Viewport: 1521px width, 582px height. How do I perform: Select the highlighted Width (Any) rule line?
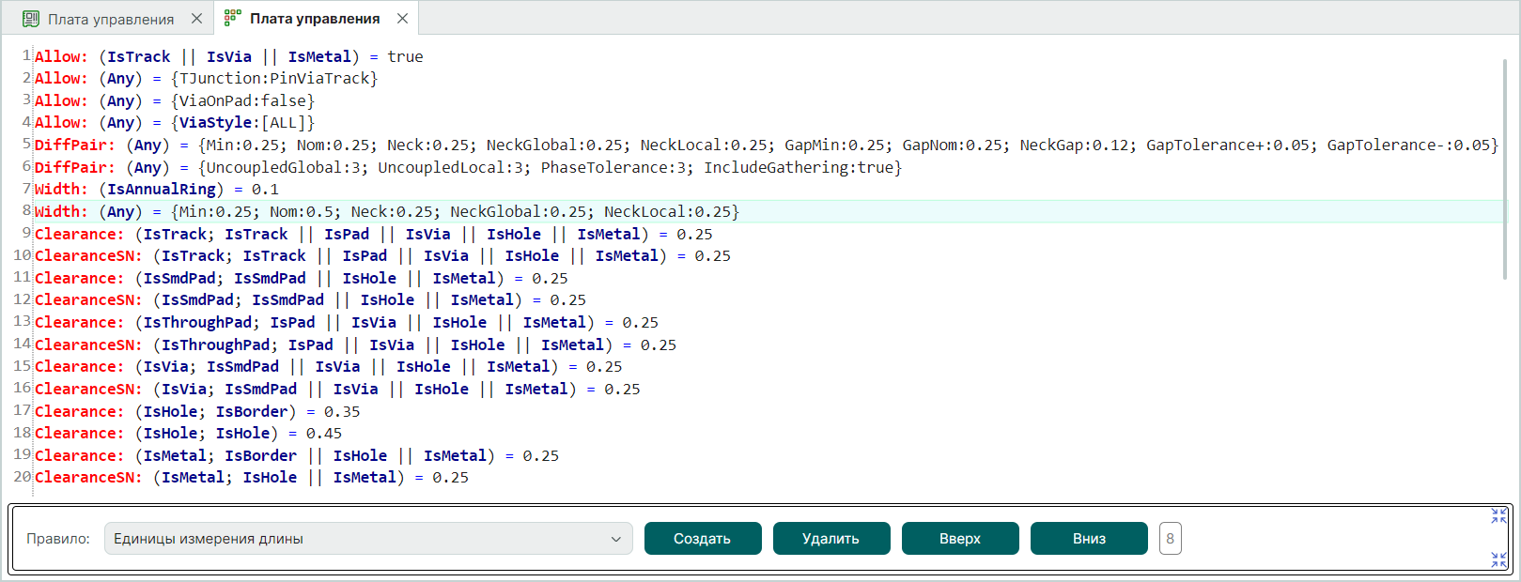pyautogui.click(x=387, y=212)
